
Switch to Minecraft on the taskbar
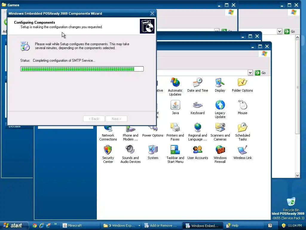pos(80,226)
